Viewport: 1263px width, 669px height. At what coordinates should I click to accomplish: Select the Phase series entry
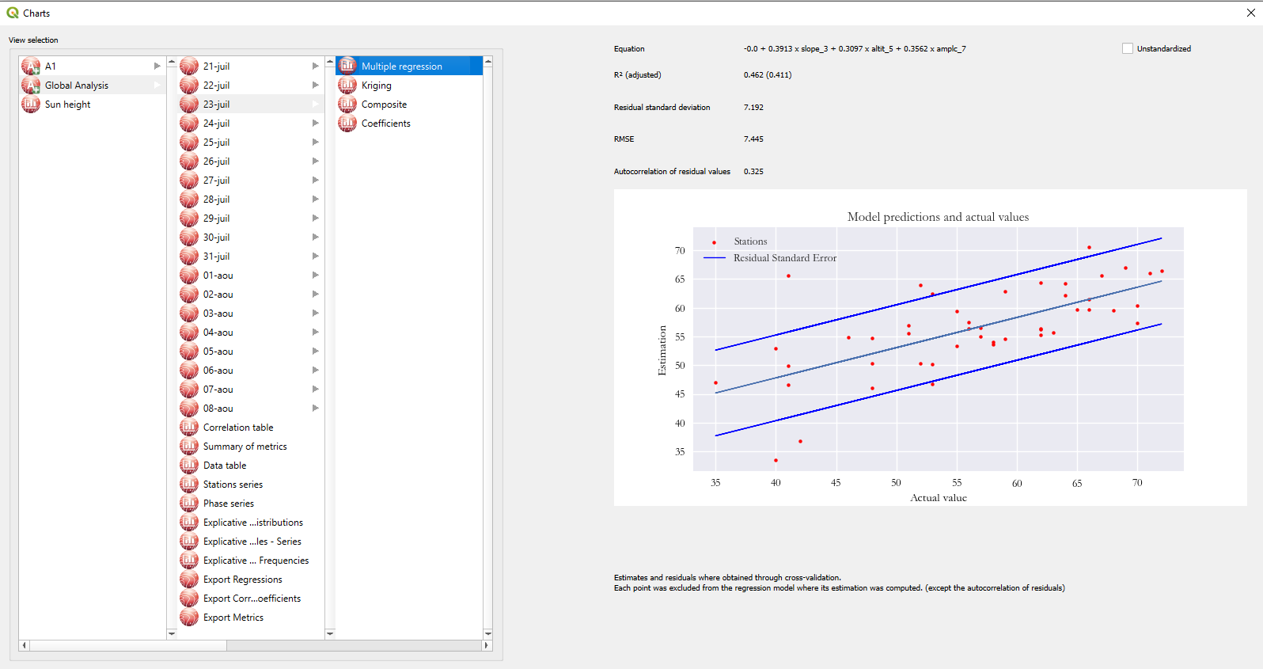pyautogui.click(x=228, y=504)
